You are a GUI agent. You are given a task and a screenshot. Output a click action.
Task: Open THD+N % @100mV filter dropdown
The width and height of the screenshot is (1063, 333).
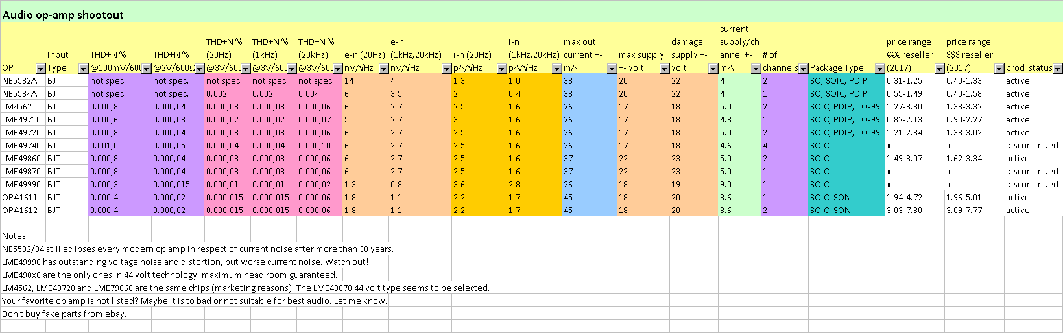click(146, 69)
